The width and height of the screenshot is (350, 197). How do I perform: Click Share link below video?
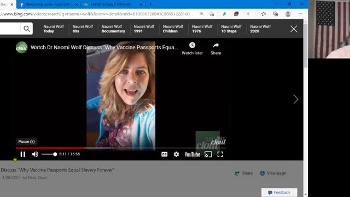click(244, 173)
